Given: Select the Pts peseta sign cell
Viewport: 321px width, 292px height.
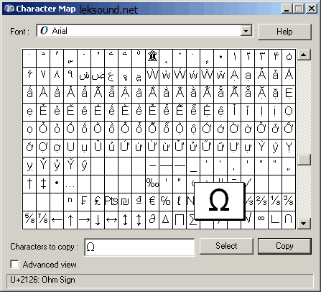Looking at the screenshot, I should tap(111, 202).
